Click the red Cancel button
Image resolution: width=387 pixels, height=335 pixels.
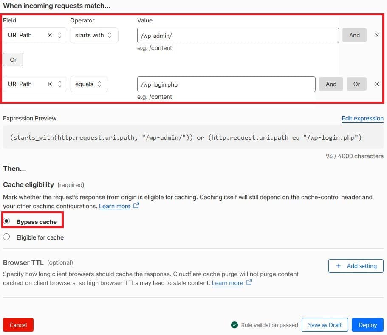18,325
